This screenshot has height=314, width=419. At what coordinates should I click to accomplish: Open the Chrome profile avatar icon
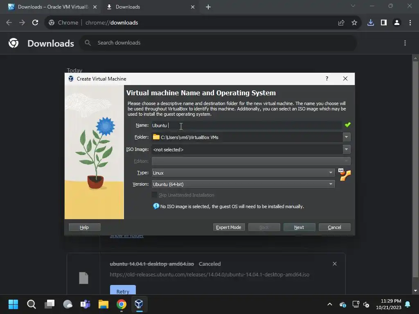[397, 23]
